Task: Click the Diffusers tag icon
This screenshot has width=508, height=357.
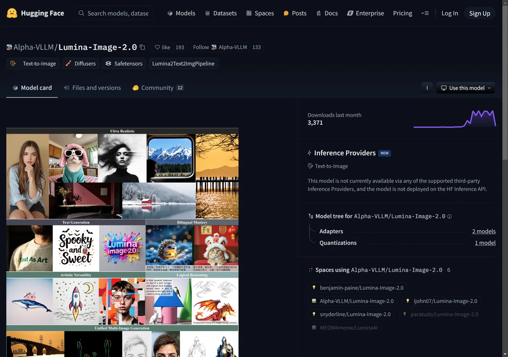Action: coord(68,63)
